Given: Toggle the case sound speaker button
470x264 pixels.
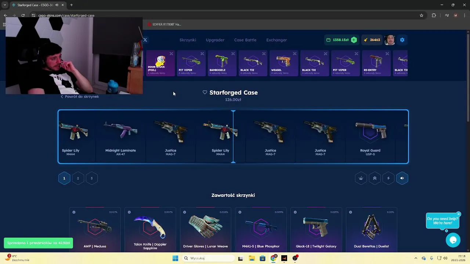Looking at the screenshot, I should pos(402,178).
